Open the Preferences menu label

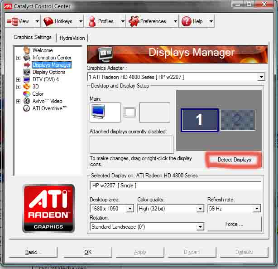pos(153,21)
